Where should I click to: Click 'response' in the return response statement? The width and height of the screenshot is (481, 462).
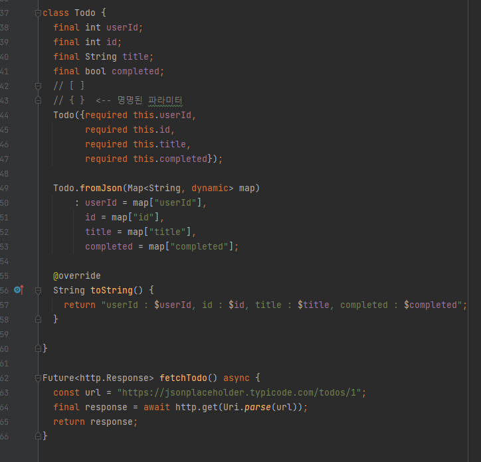(112, 422)
